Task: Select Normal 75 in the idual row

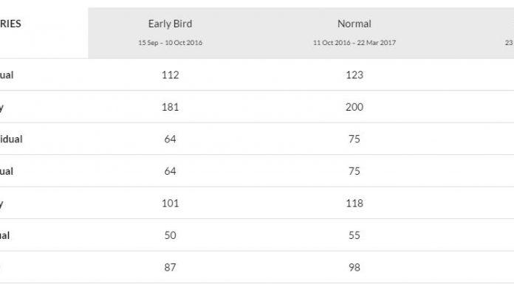Action: 354,139
